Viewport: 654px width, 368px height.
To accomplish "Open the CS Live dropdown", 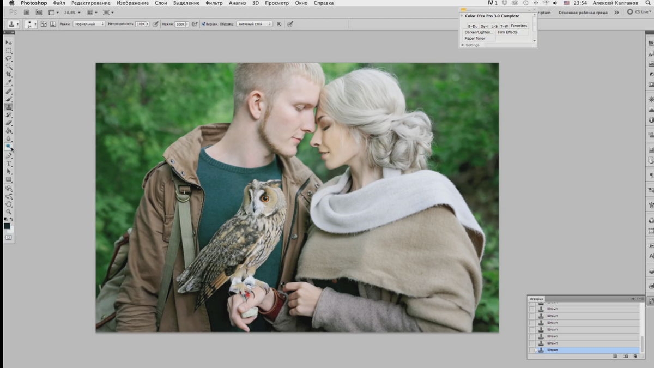I will (639, 12).
